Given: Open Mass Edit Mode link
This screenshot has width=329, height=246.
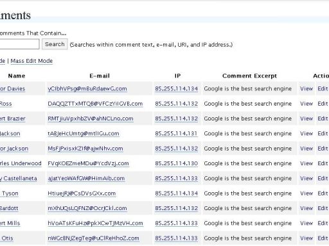Looking at the screenshot, I should (x=31, y=61).
